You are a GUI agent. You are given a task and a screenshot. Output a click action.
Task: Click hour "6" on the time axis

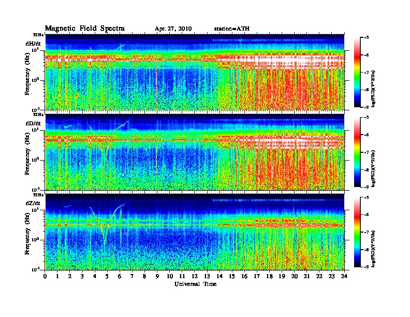120,276
